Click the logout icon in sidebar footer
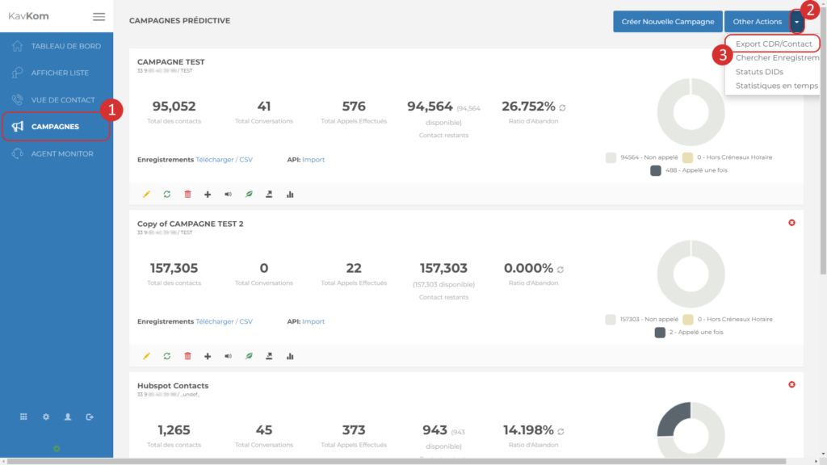Viewport: 827px width, 465px height. 90,417
